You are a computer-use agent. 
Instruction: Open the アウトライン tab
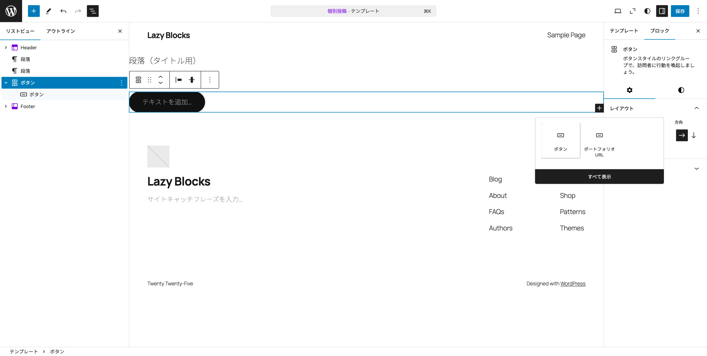(x=61, y=31)
